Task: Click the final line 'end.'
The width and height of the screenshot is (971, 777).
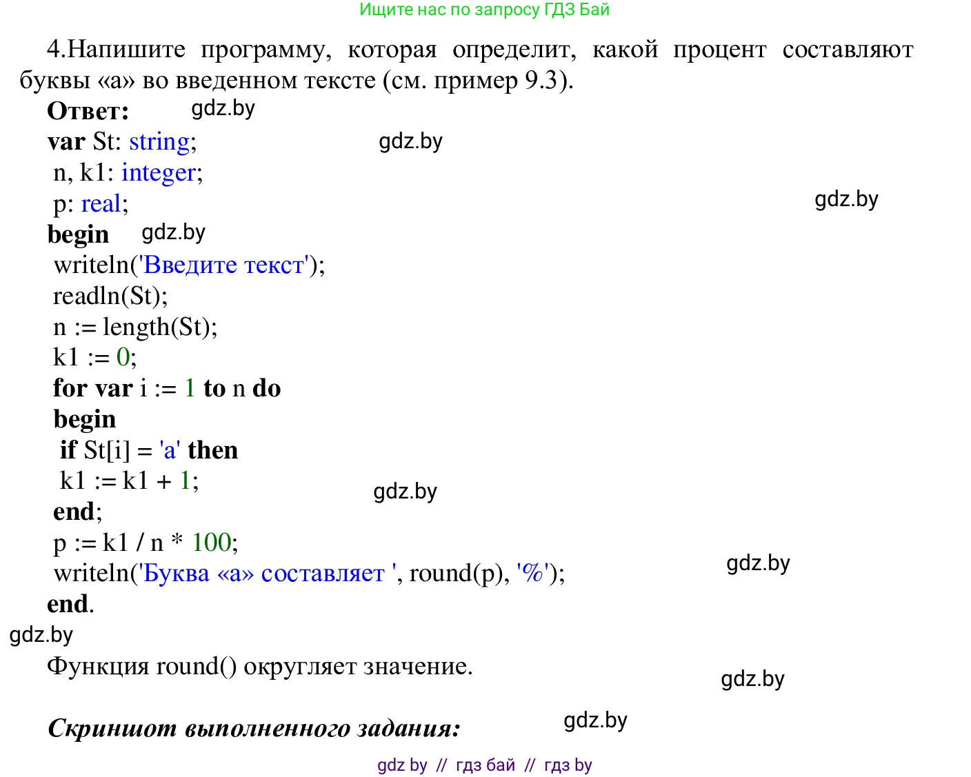Action: [x=70, y=604]
